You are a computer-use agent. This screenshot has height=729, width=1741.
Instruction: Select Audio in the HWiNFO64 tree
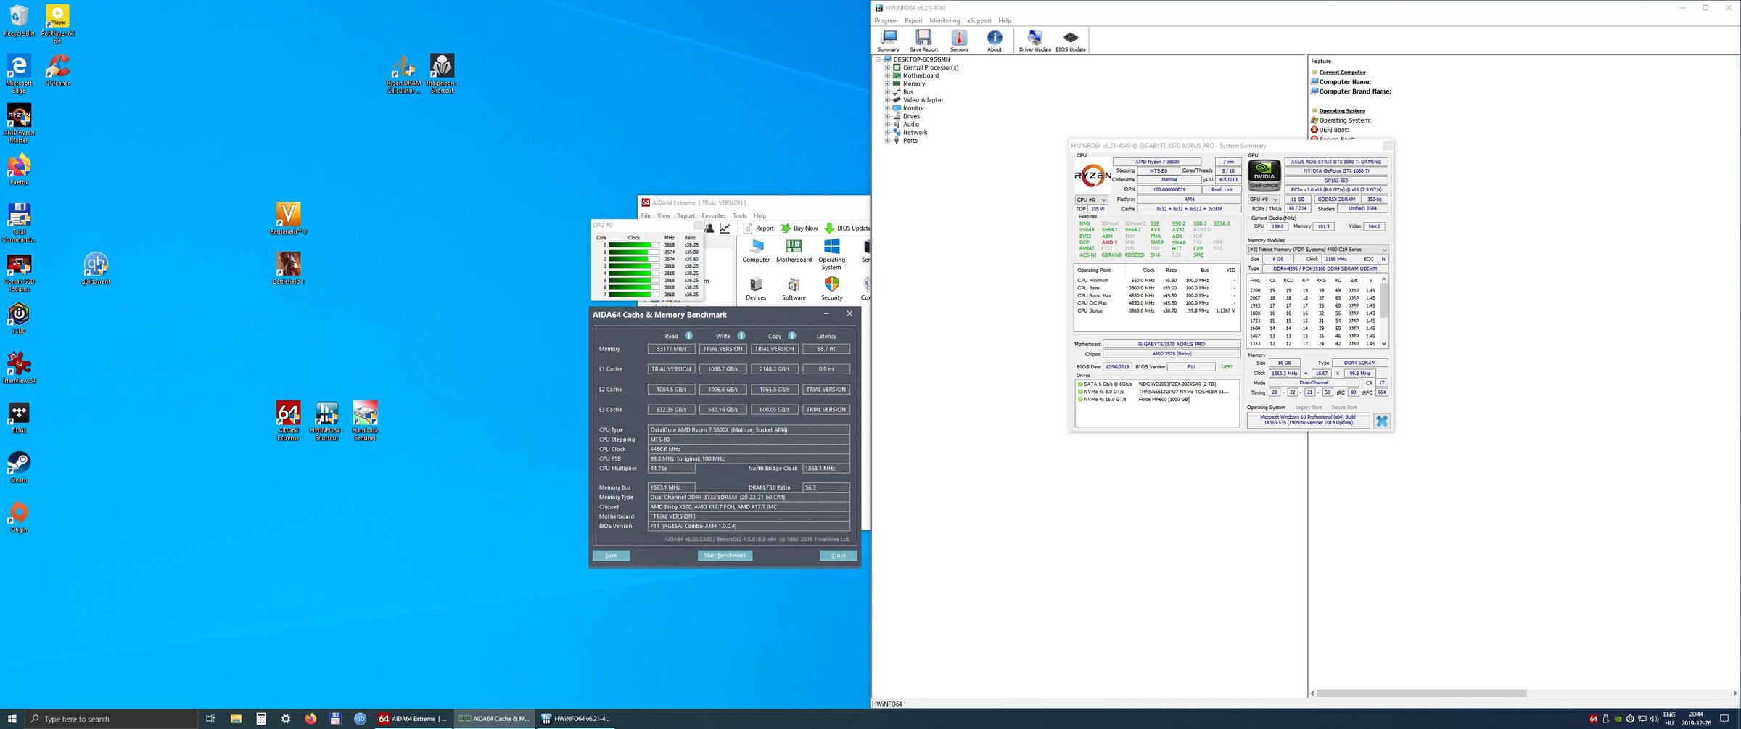(911, 124)
